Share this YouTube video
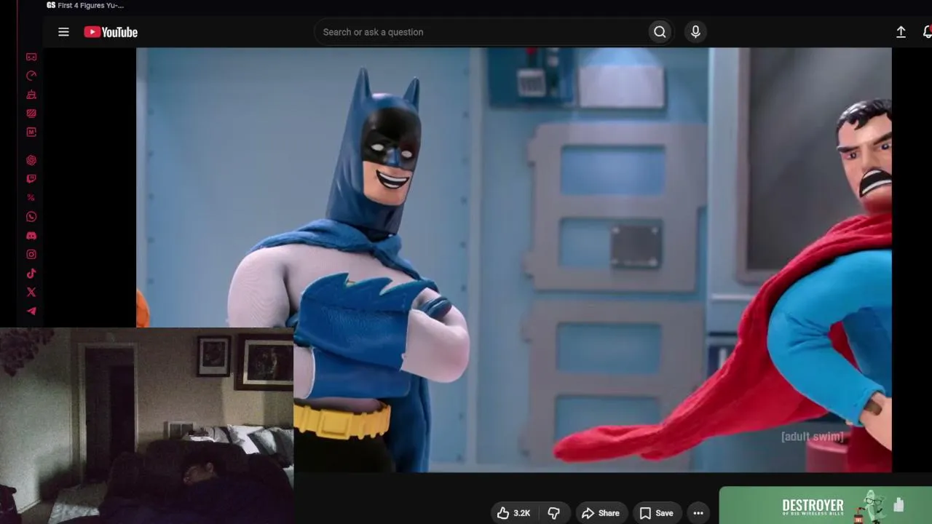The height and width of the screenshot is (524, 932). click(x=601, y=513)
